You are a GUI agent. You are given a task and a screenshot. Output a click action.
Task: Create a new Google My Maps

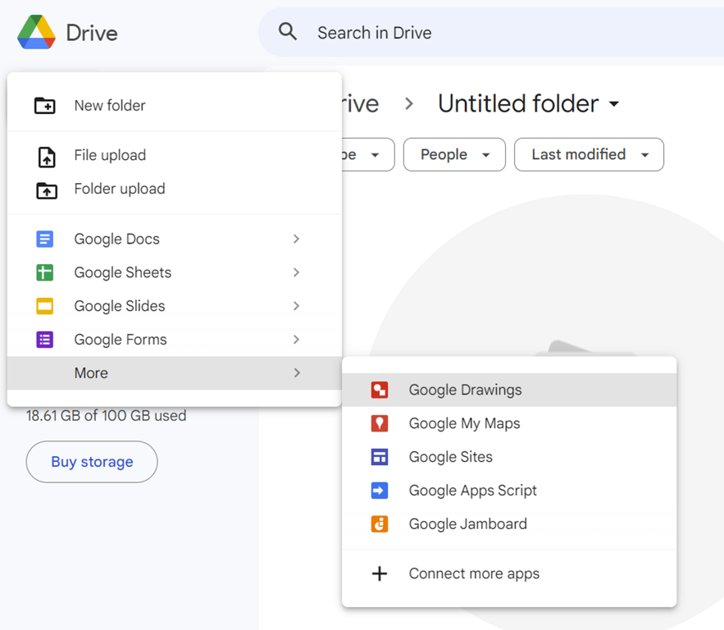[x=509, y=423]
